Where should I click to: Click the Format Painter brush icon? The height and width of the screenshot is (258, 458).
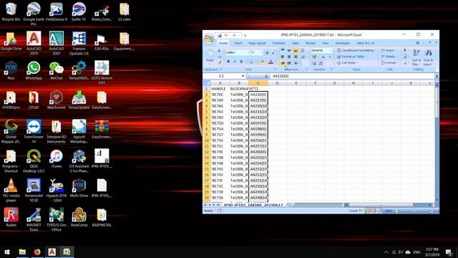[x=220, y=62]
